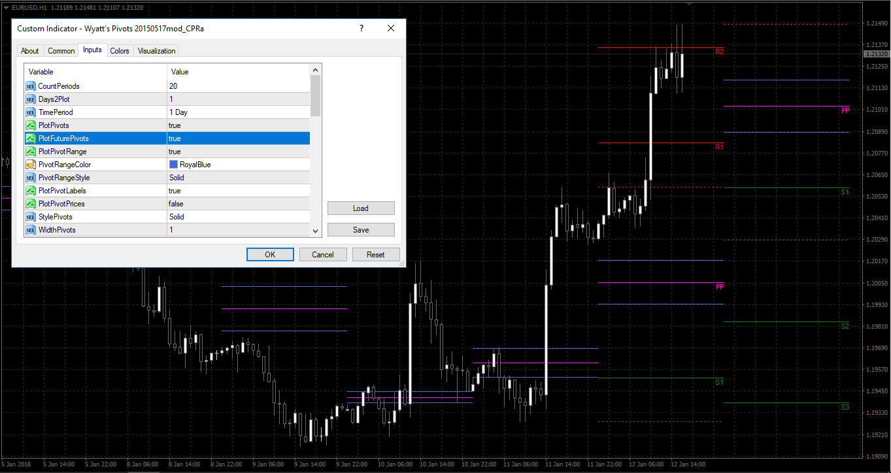Click the PlotPivots boolean icon

[x=30, y=125]
